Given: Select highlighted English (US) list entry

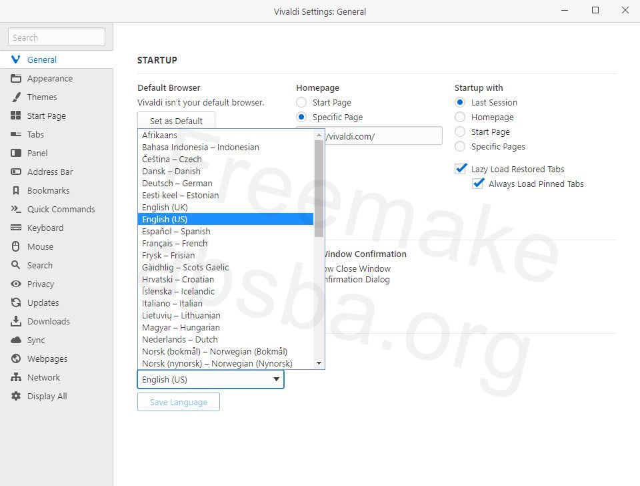Looking at the screenshot, I should point(226,219).
